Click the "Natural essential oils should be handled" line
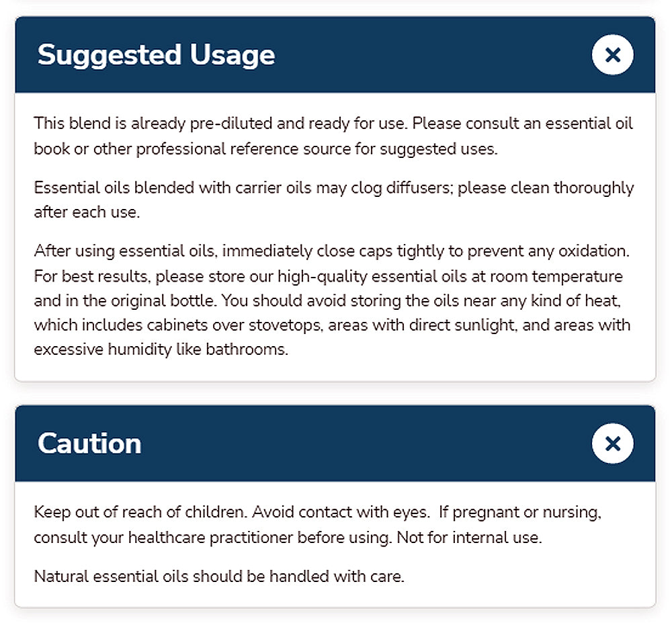This screenshot has height=625, width=672. tap(219, 577)
